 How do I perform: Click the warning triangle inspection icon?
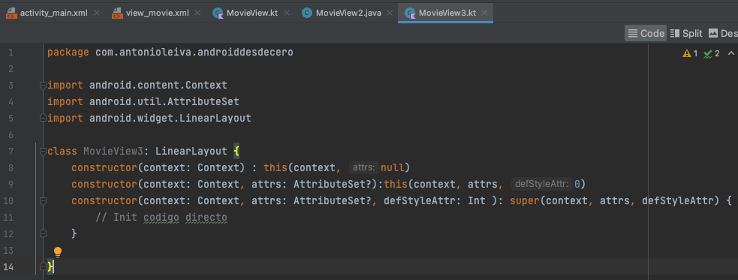tap(687, 53)
